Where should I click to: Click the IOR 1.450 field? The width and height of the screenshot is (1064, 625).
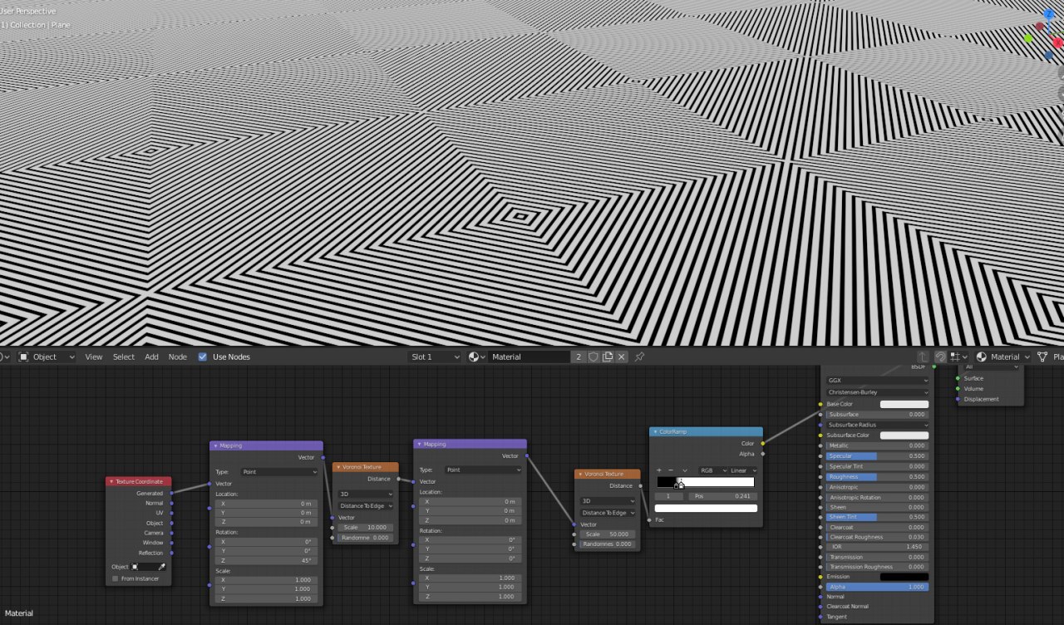click(x=878, y=547)
